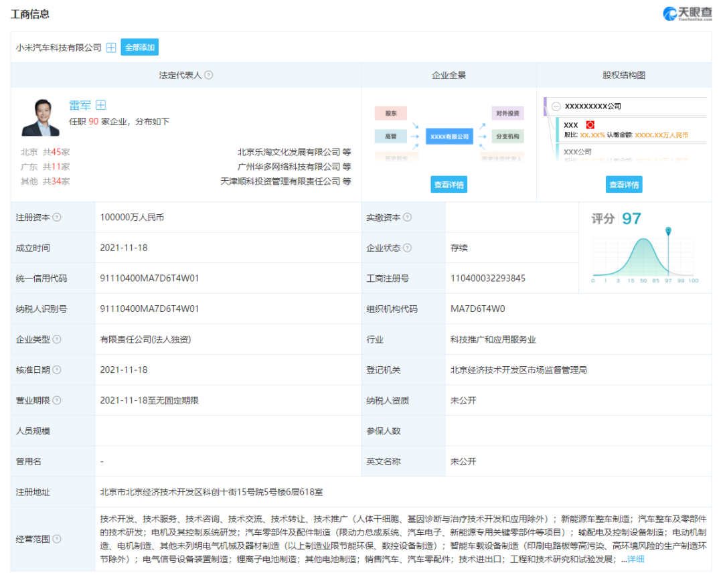Open the 天眼查 logo
Image resolution: width=723 pixels, height=575 pixels.
click(687, 14)
